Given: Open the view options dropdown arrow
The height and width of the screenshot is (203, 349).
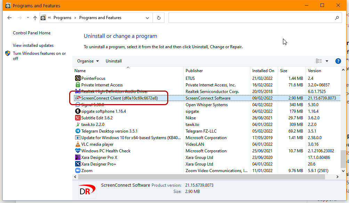Looking at the screenshot, I should pyautogui.click(x=327, y=61).
